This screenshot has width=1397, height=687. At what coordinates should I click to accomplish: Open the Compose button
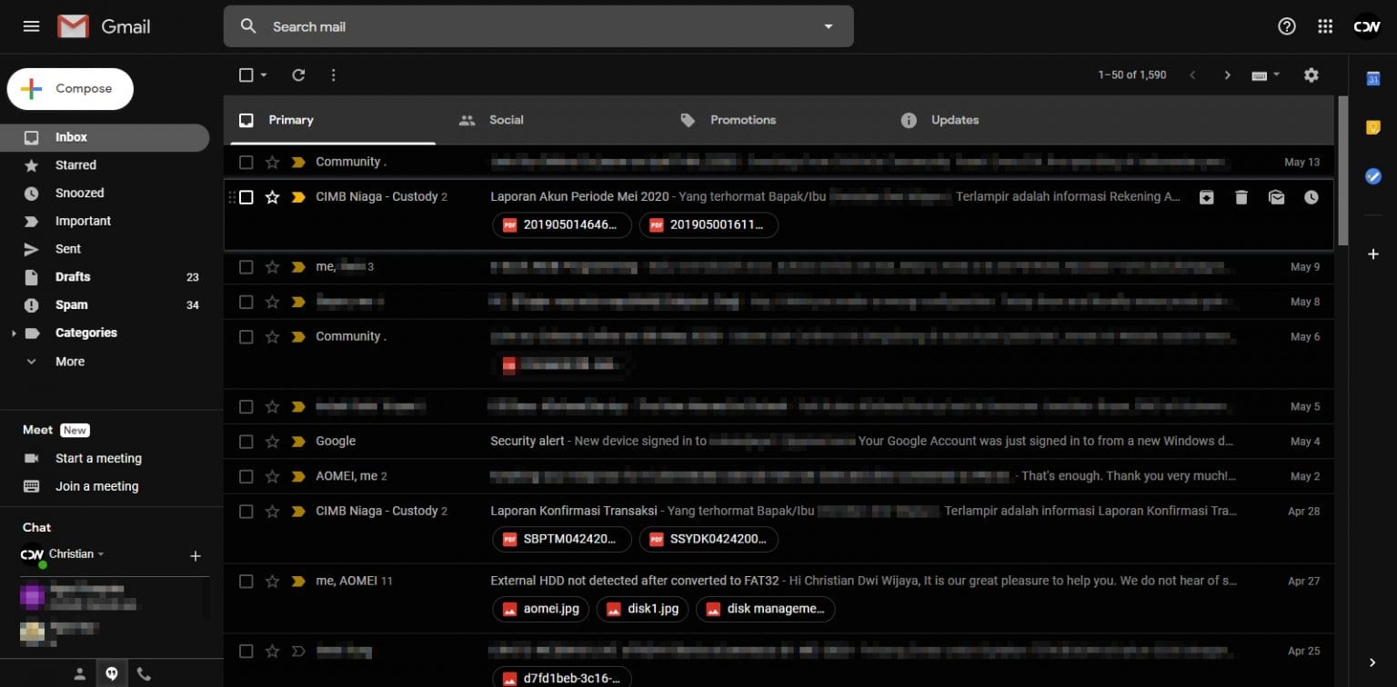(70, 88)
